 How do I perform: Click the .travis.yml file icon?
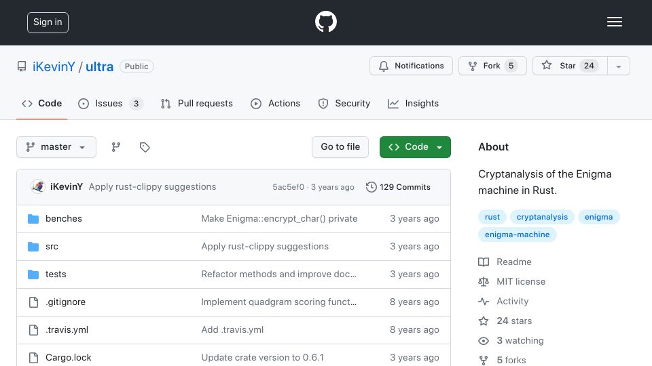pyautogui.click(x=34, y=330)
